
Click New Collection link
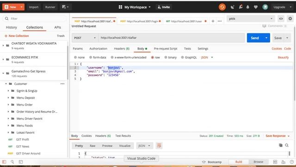point(17,36)
